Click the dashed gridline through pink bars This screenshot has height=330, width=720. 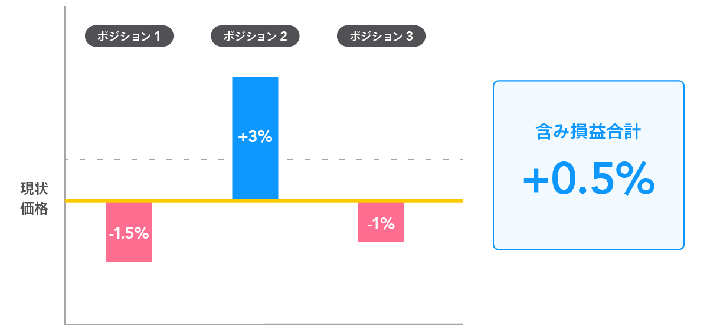coord(264,242)
